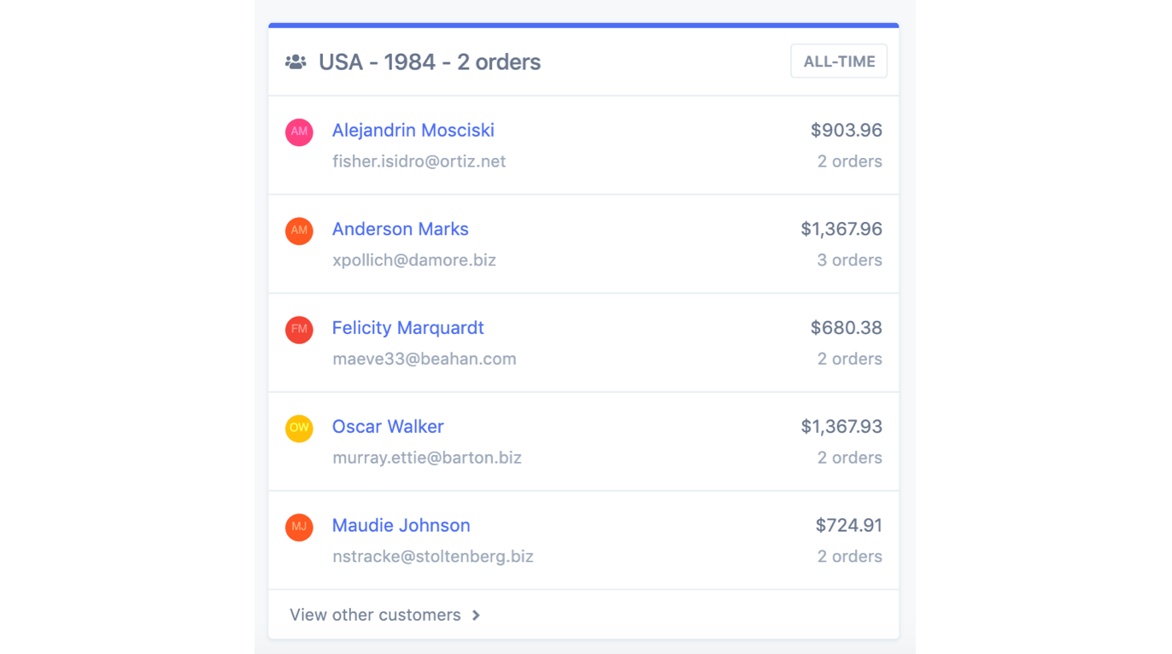Open Anderson Marks' customer profile
This screenshot has width=1172, height=654.
pos(400,229)
